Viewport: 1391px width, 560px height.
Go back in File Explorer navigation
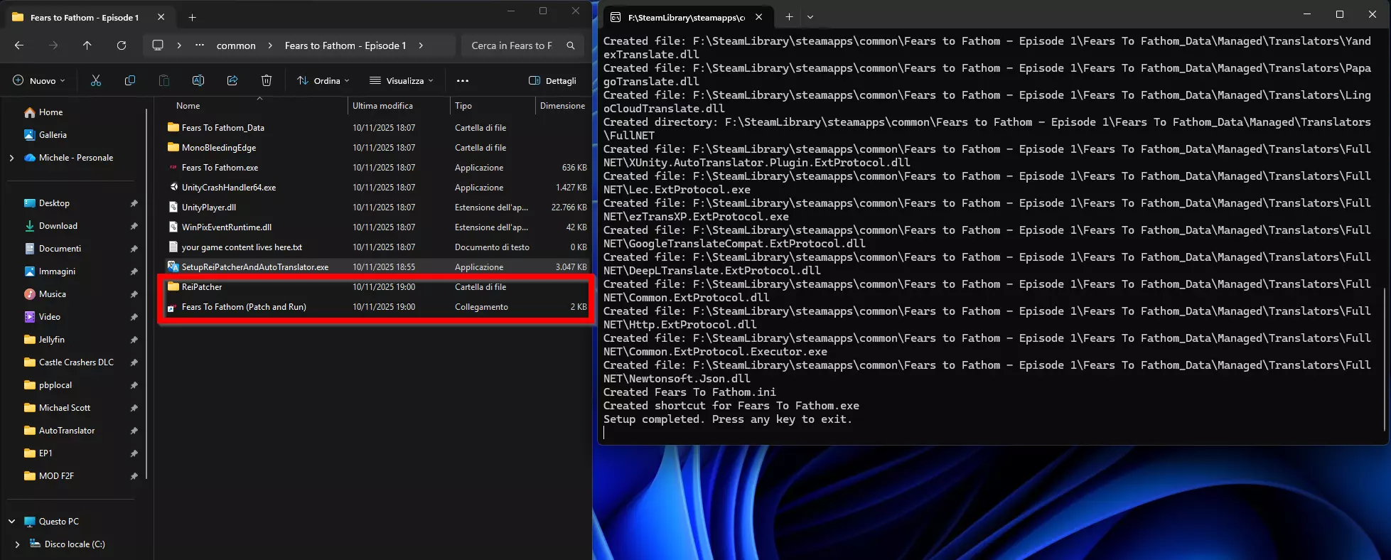[x=19, y=45]
